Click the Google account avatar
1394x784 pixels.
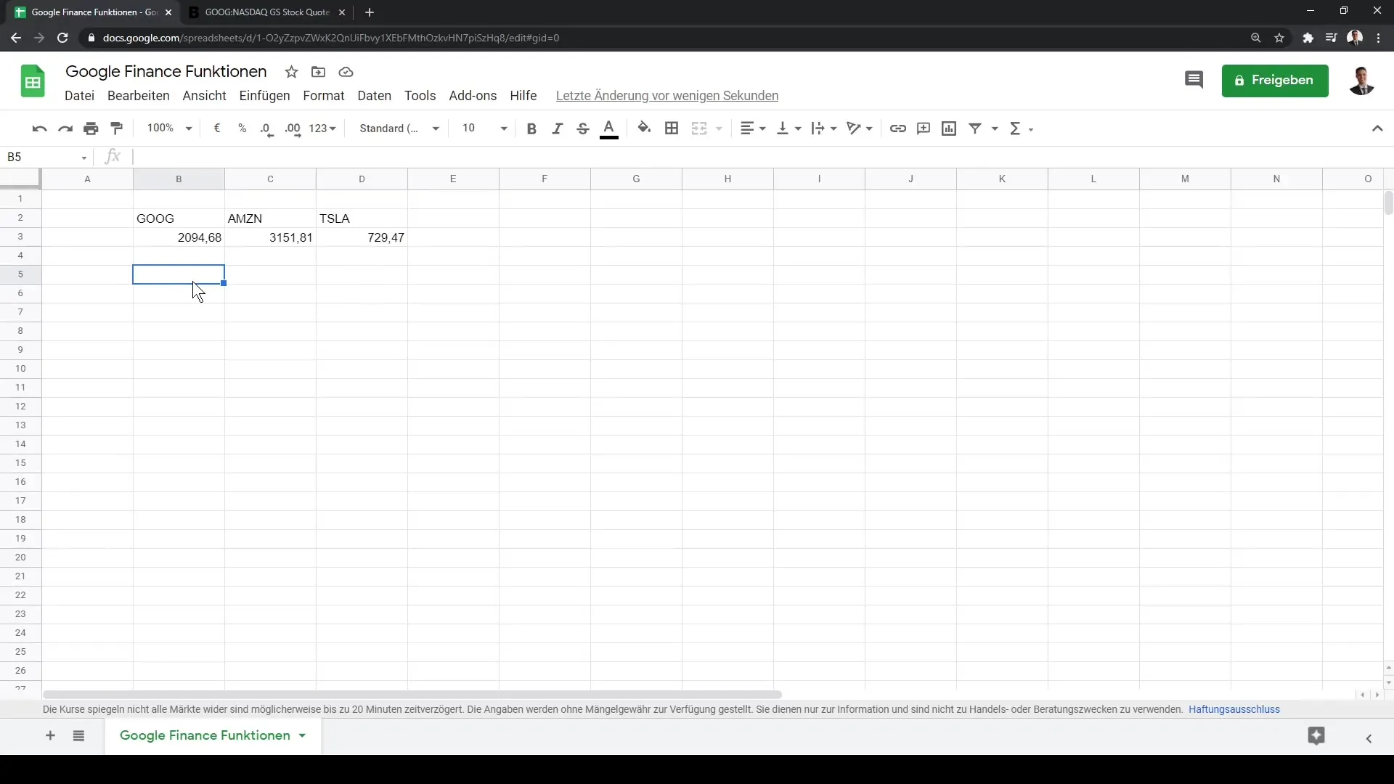[1361, 81]
